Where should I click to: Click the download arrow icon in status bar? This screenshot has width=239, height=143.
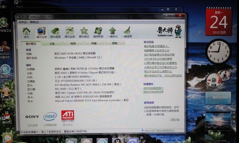coord(143,130)
